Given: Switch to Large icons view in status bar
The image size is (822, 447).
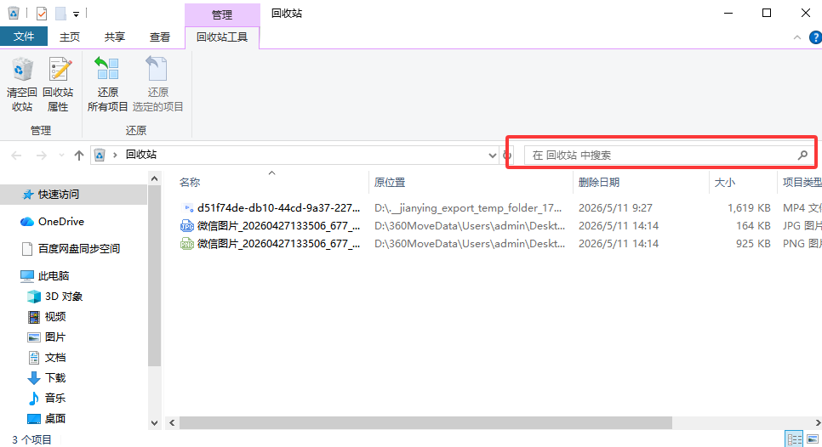Looking at the screenshot, I should click(813, 439).
